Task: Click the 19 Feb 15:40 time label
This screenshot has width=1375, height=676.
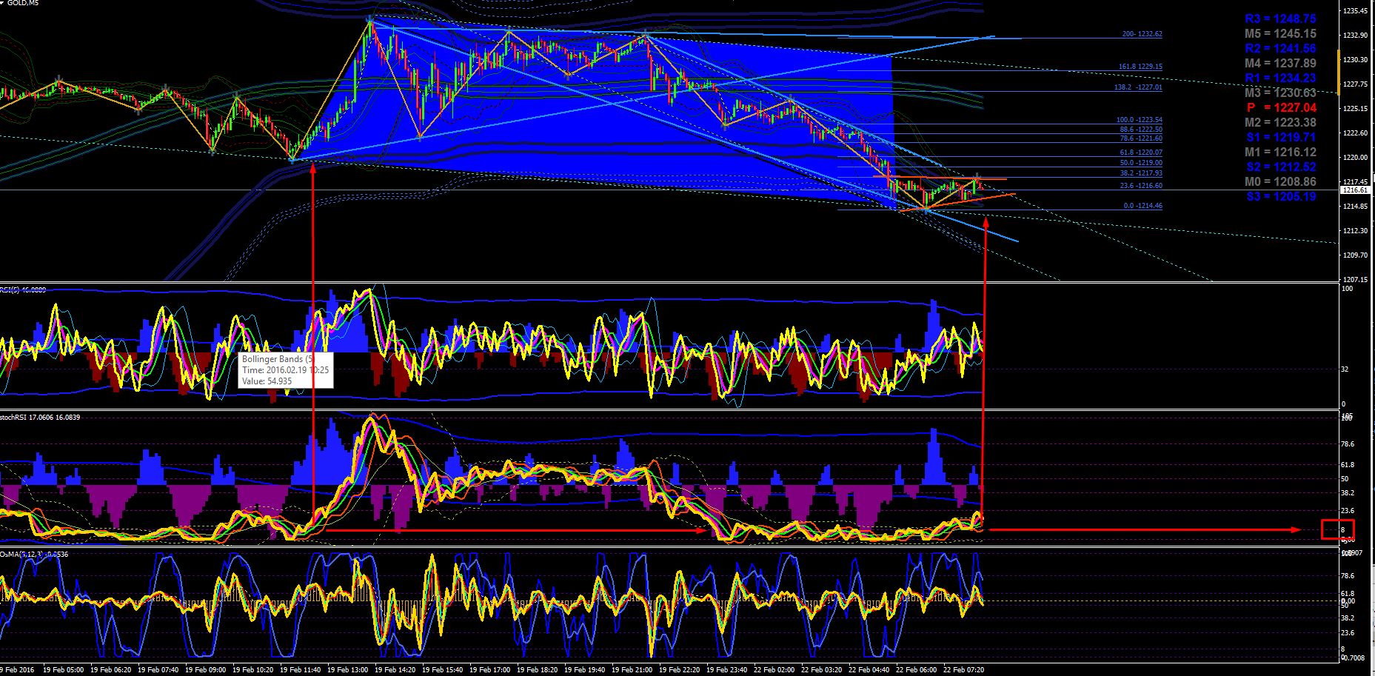Action: (442, 670)
